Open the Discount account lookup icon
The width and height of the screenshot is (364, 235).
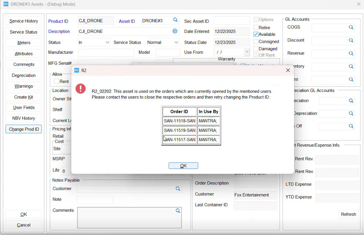coord(351,40)
